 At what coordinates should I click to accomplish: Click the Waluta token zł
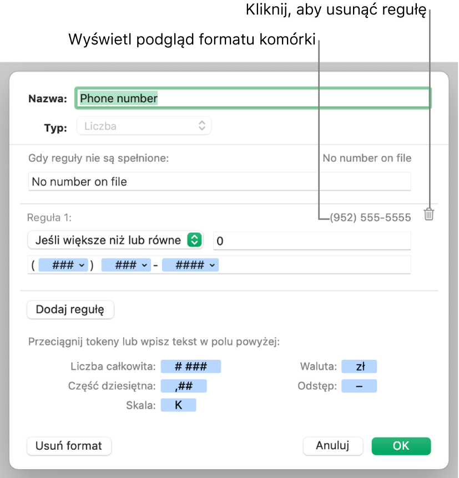click(x=359, y=367)
